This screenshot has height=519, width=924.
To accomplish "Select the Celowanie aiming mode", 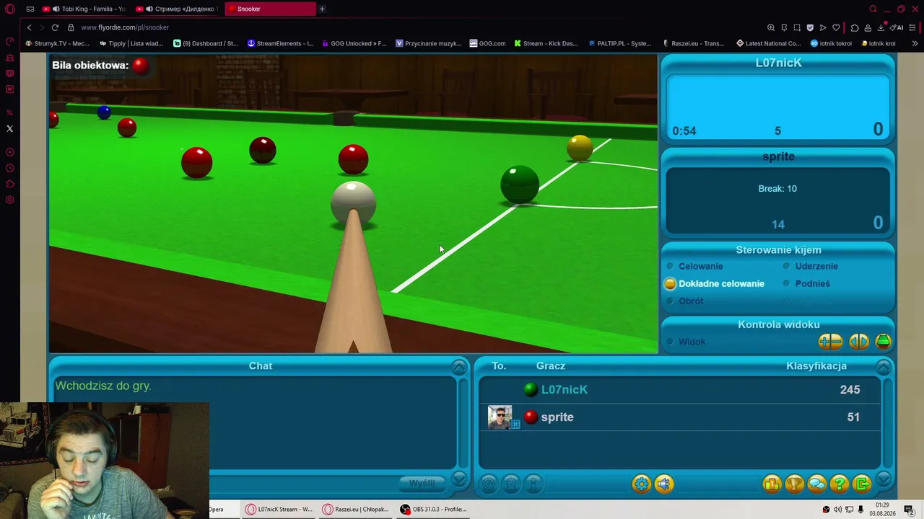I will pos(695,266).
